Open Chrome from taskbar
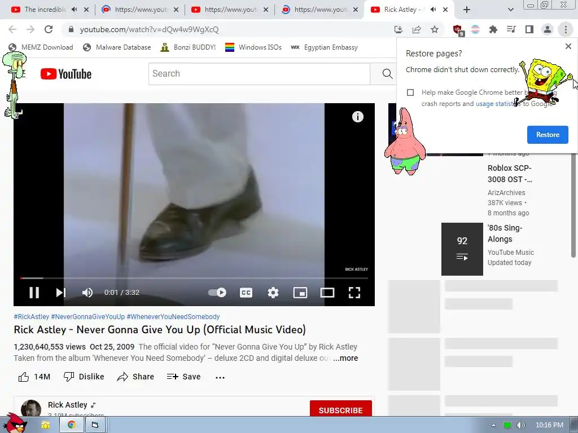578x433 pixels. coord(72,425)
